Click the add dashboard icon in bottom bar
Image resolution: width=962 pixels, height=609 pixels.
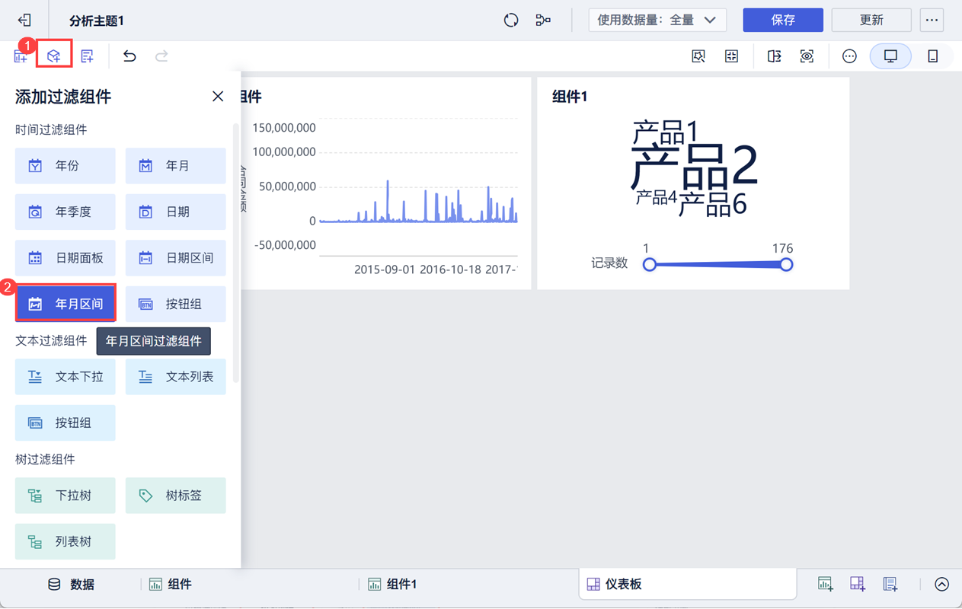[x=858, y=585]
